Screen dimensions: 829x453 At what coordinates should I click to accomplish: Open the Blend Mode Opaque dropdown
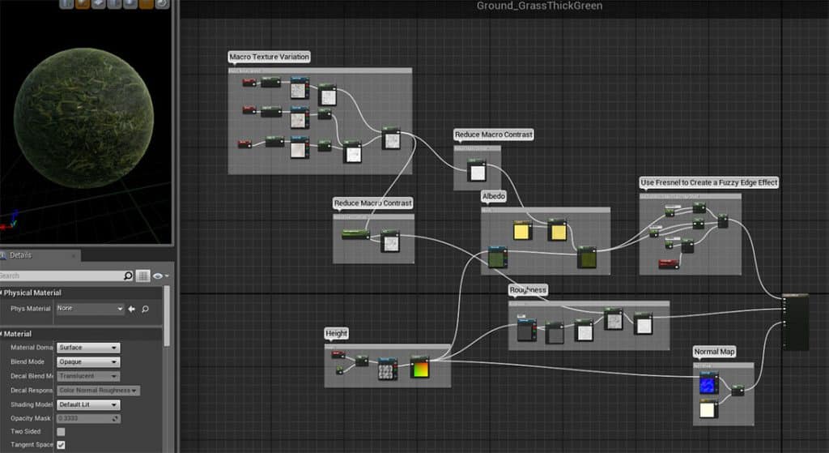[88, 361]
